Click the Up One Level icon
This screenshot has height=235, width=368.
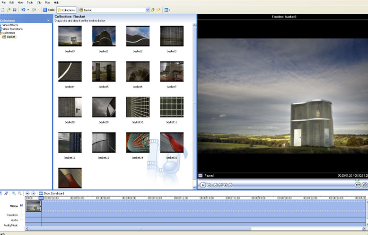point(153,10)
